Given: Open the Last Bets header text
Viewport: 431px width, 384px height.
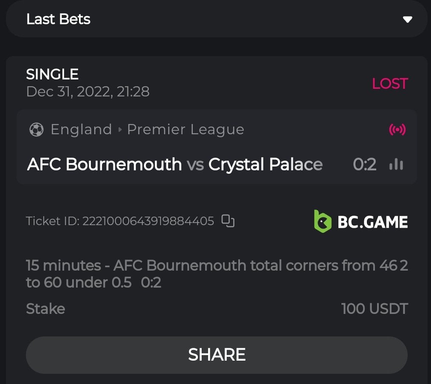Looking at the screenshot, I should [58, 19].
